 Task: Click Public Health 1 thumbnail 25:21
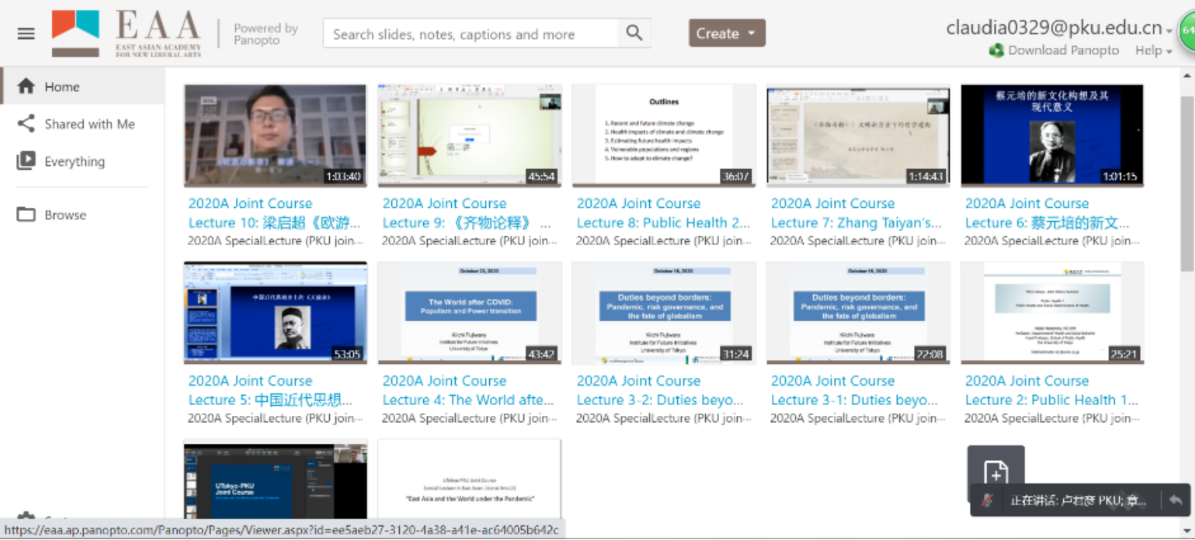[x=1052, y=313]
